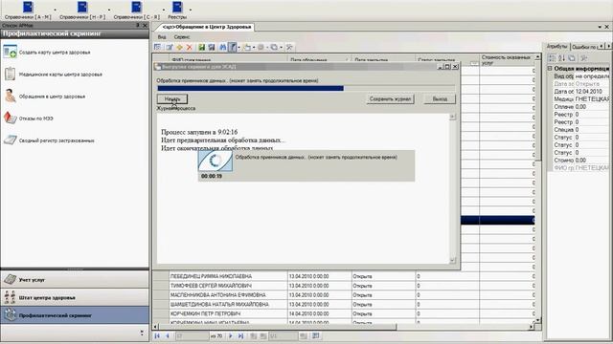Switch to 'Ошибки по' tab

[584, 47]
